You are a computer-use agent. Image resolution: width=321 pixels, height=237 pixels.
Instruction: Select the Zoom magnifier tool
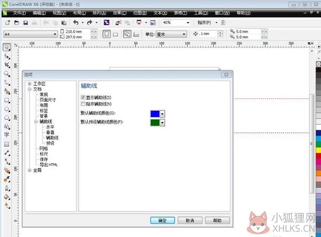coord(7,74)
